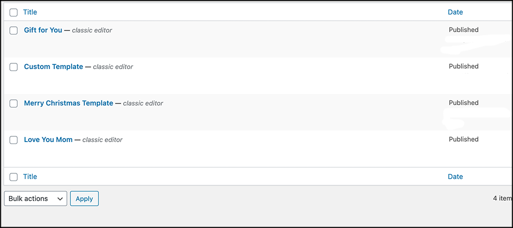Open the Bulk actions dropdown
513x228 pixels.
36,198
